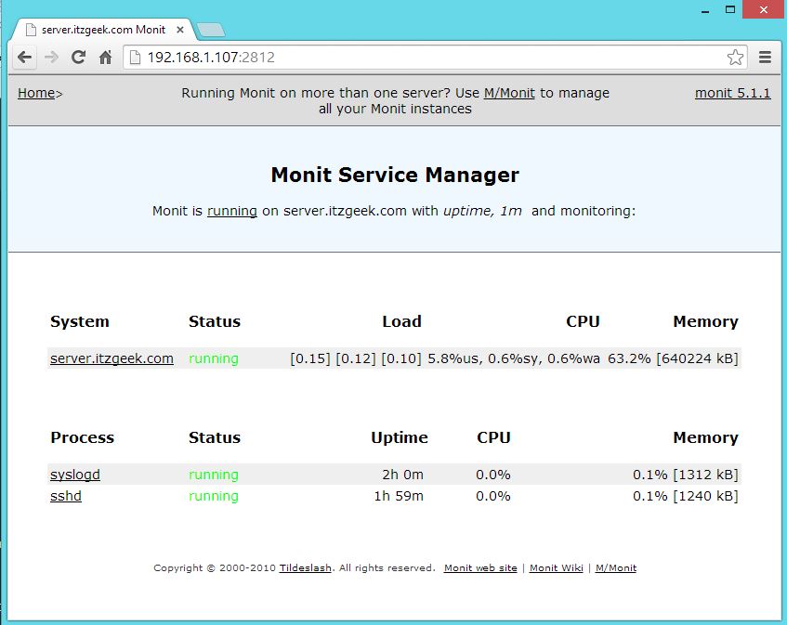The height and width of the screenshot is (625, 787).
Task: Open the server.itzgeek.com system link
Action: point(111,358)
